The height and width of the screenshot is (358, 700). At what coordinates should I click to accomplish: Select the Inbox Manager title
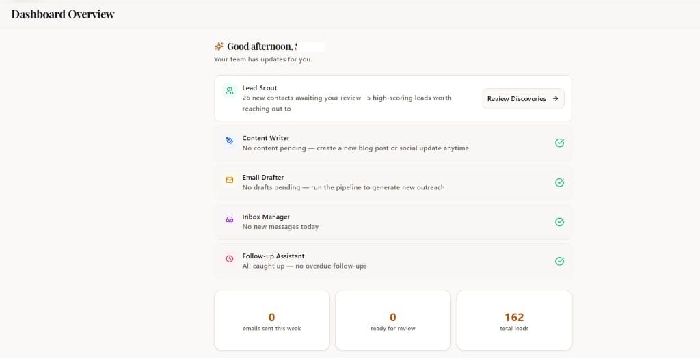pyautogui.click(x=266, y=217)
